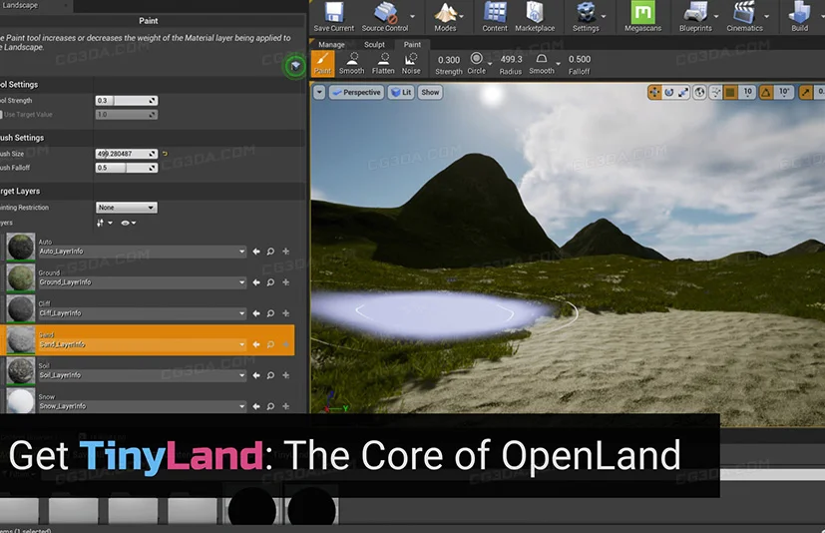Adjust the Brush Falloff 0.5 slider
This screenshot has height=533, width=825.
(127, 168)
